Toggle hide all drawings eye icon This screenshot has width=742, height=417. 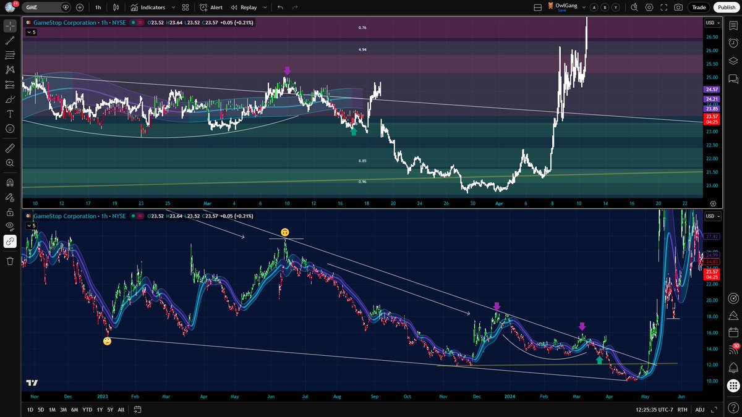(x=10, y=227)
